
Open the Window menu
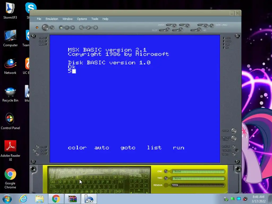[67, 19]
